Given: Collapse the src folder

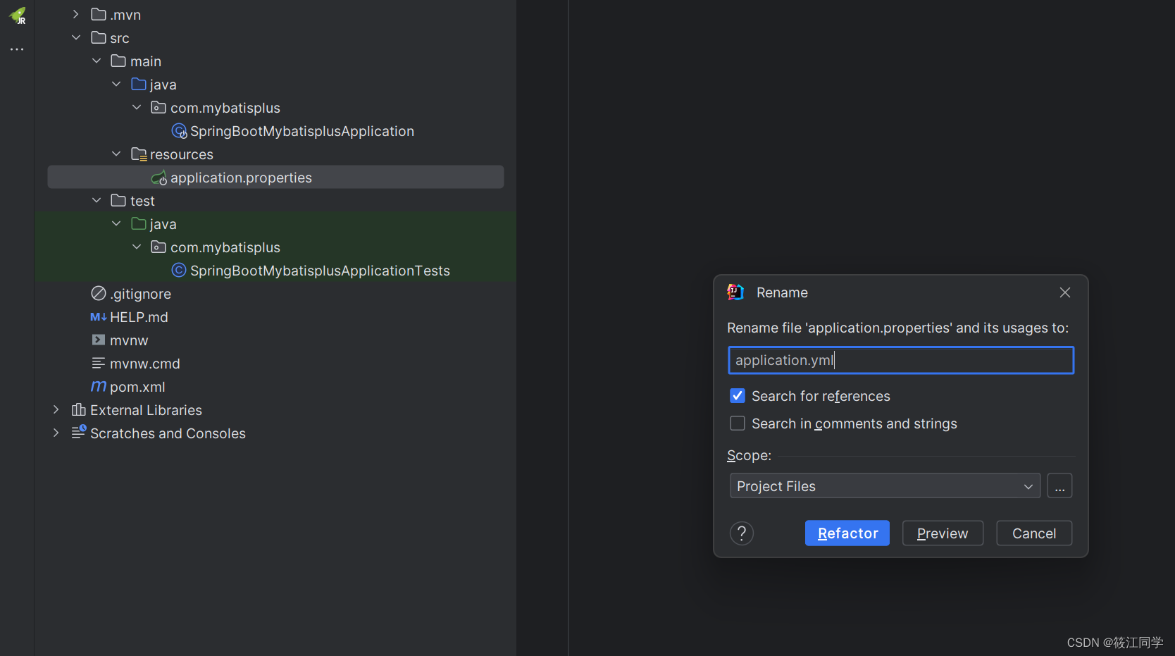Looking at the screenshot, I should click(76, 37).
